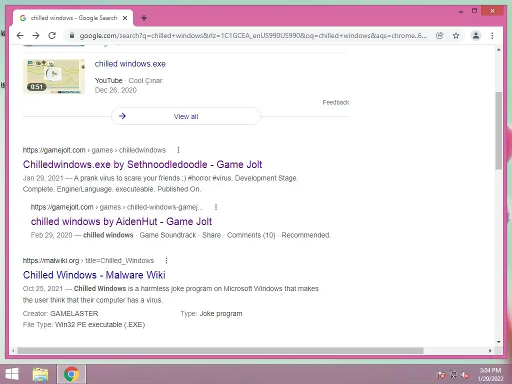Open the Windows Start menu
This screenshot has width=512, height=384.
pyautogui.click(x=12, y=374)
